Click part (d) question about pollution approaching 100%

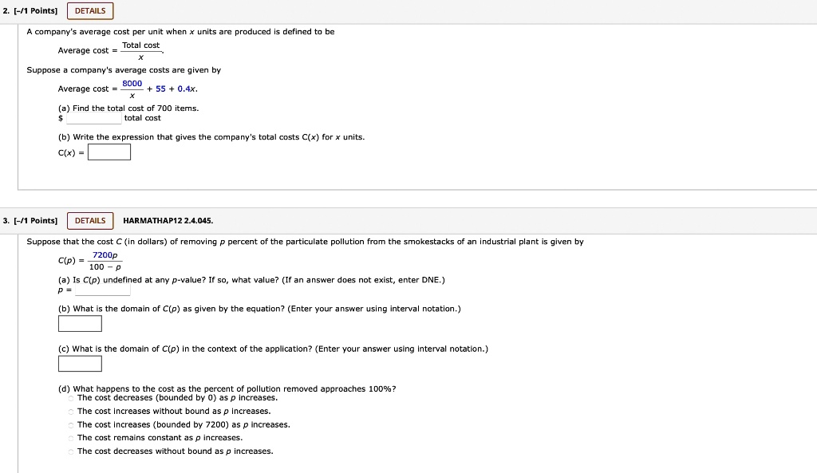click(x=226, y=388)
